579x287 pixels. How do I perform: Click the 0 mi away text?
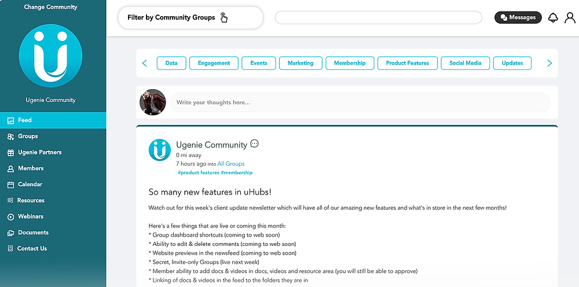(189, 155)
